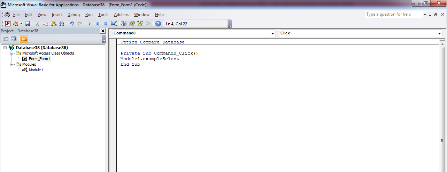Toggle Design Mode icon
Viewport: 447px width, 172px height.
click(114, 24)
